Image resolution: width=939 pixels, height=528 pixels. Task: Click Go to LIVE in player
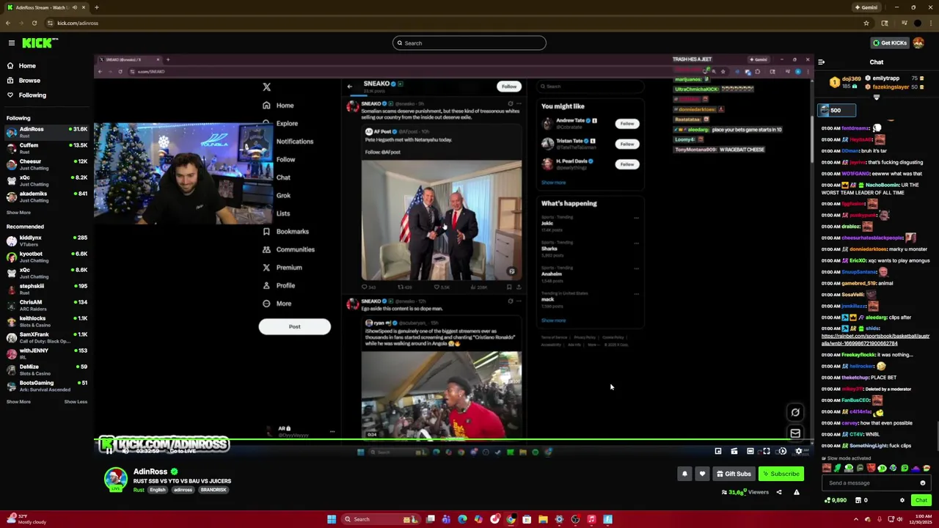click(181, 451)
